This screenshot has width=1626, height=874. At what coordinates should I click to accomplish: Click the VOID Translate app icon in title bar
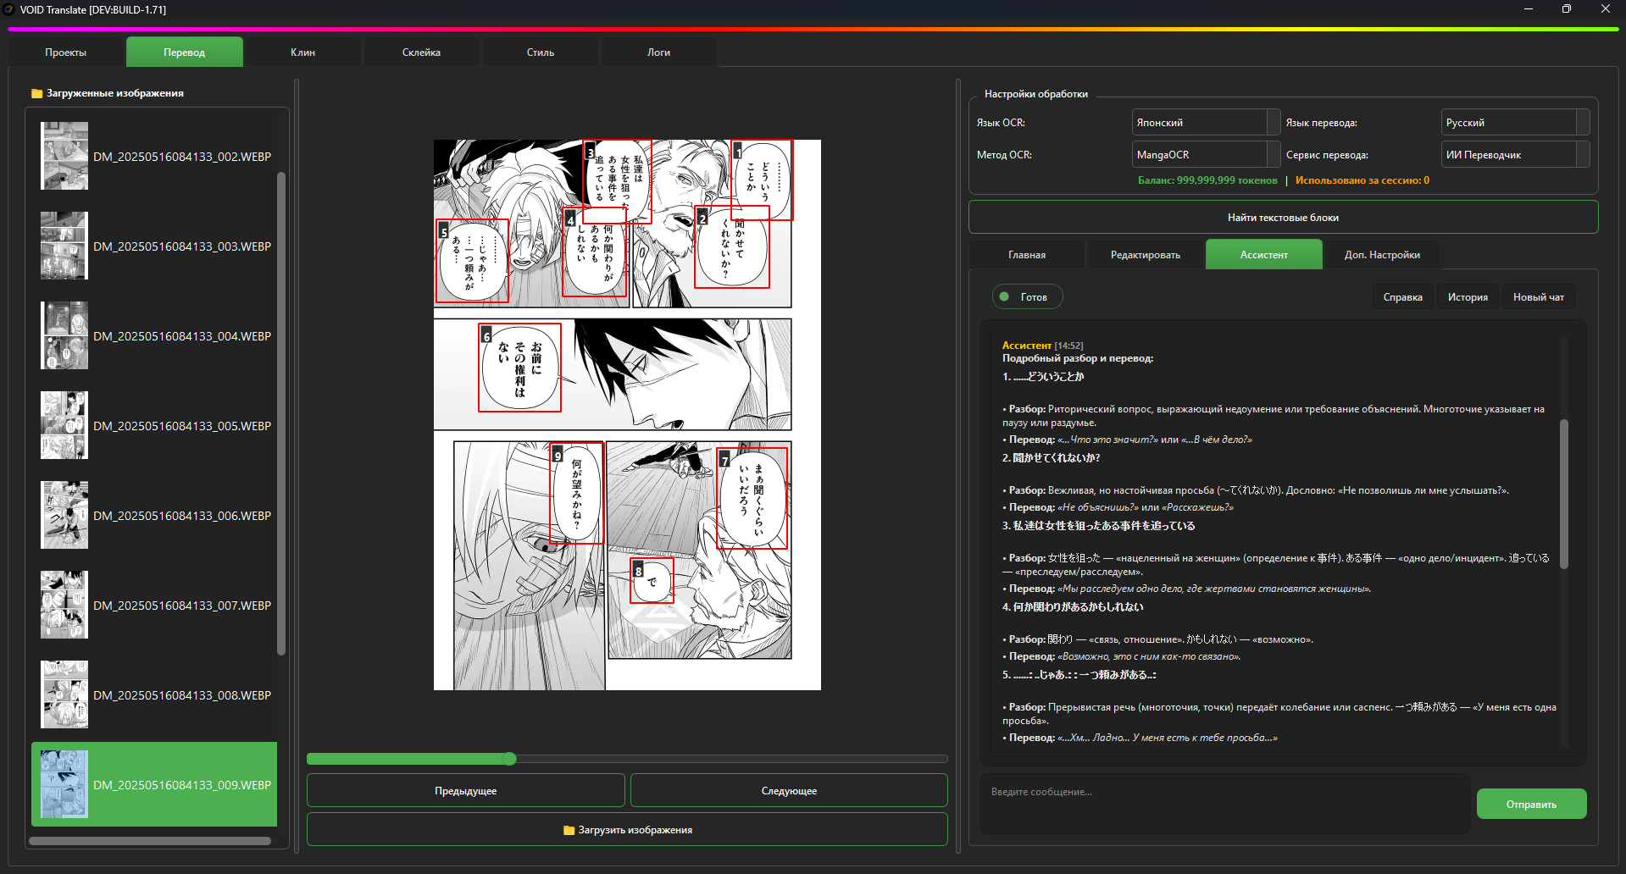(x=8, y=9)
